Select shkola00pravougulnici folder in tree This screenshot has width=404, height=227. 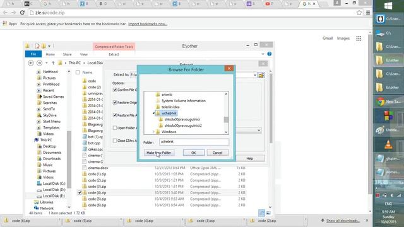(182, 119)
